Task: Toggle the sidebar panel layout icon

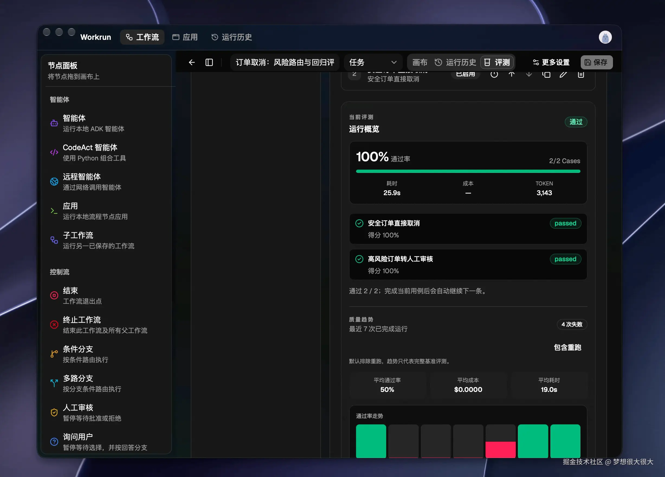Action: [x=209, y=62]
